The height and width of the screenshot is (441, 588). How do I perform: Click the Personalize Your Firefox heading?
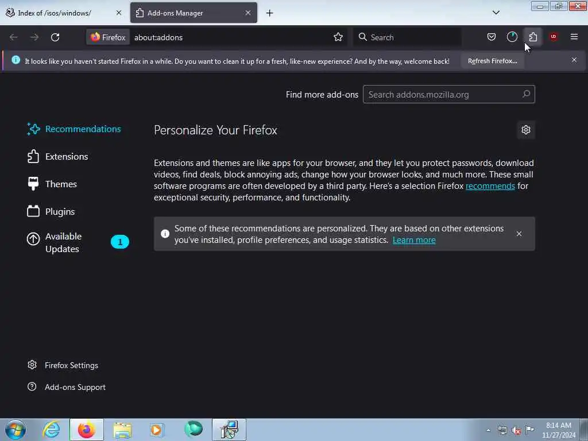click(x=215, y=130)
